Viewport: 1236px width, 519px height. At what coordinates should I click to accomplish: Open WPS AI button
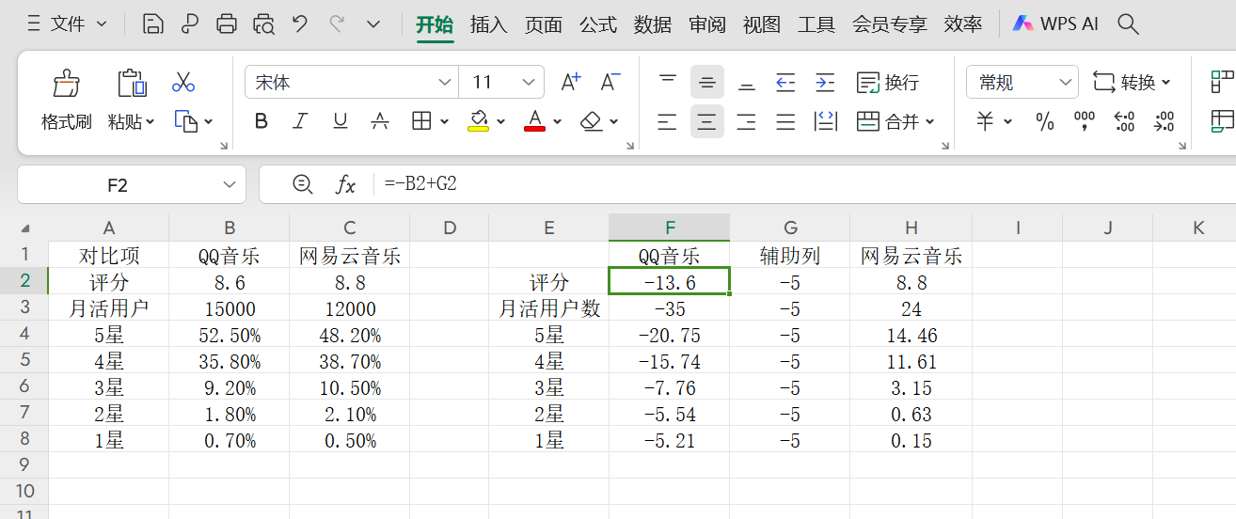1054,24
